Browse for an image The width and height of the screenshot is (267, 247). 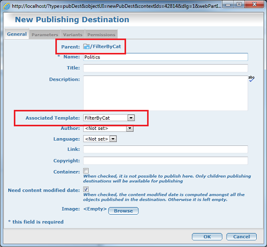coord(124,211)
